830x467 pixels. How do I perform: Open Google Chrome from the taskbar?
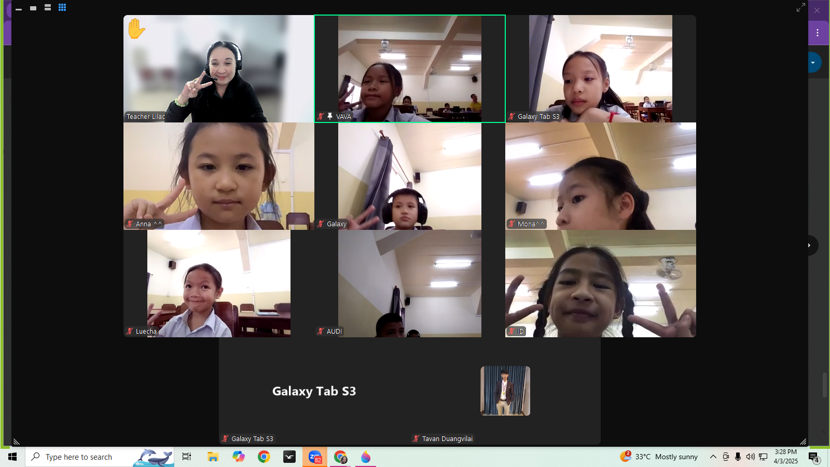tap(264, 457)
